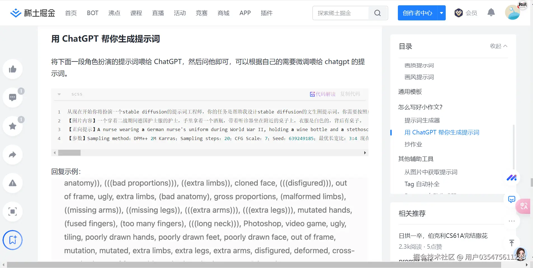Go to the 首页 nav item
The image size is (533, 268).
tap(71, 13)
